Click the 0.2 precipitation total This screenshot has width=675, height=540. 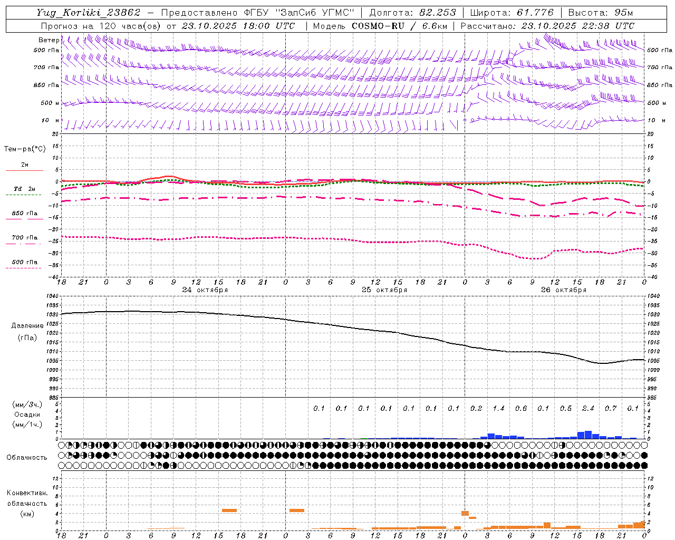(476, 408)
